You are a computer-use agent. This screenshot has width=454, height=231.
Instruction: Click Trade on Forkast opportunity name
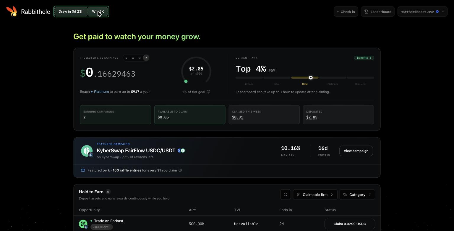(109, 221)
